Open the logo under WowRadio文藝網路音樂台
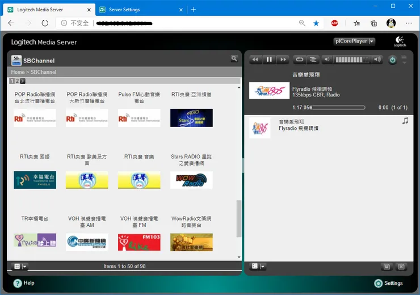Screen dimensions: 420x295 click(191, 242)
